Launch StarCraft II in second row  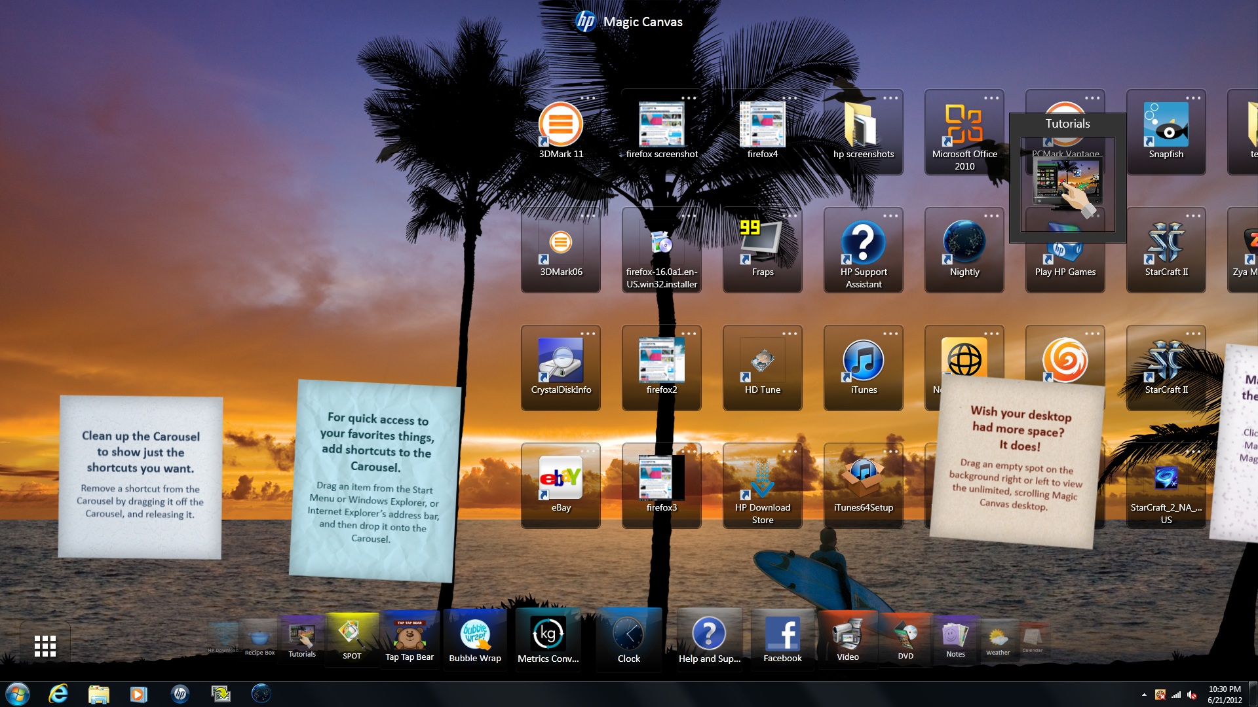[x=1166, y=249]
